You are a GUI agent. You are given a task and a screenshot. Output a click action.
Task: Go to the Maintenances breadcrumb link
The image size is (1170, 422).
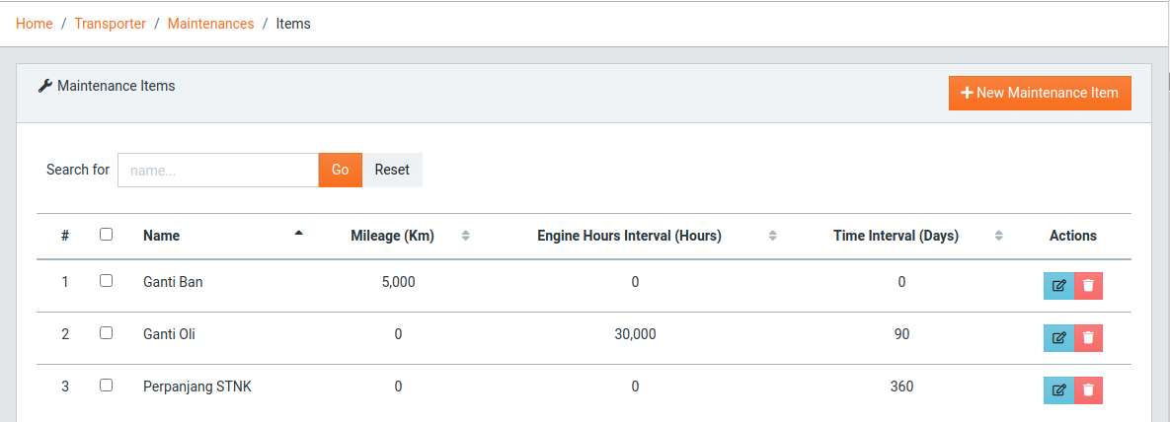click(211, 24)
